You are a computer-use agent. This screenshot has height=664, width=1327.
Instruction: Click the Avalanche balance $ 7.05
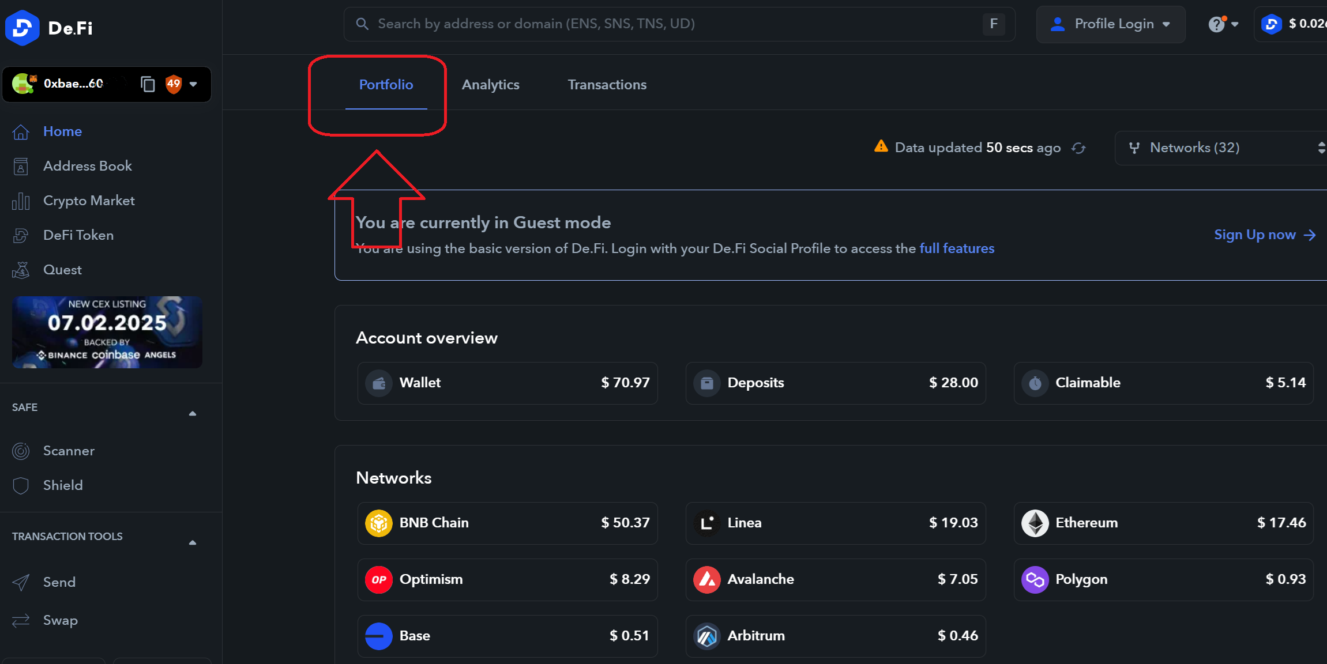pyautogui.click(x=958, y=579)
